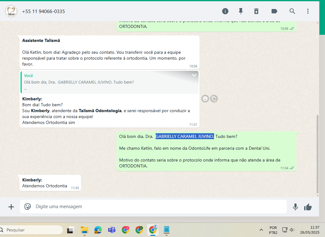325x237 pixels.
Task: Click the trash delete chat icon
Action: click(256, 11)
